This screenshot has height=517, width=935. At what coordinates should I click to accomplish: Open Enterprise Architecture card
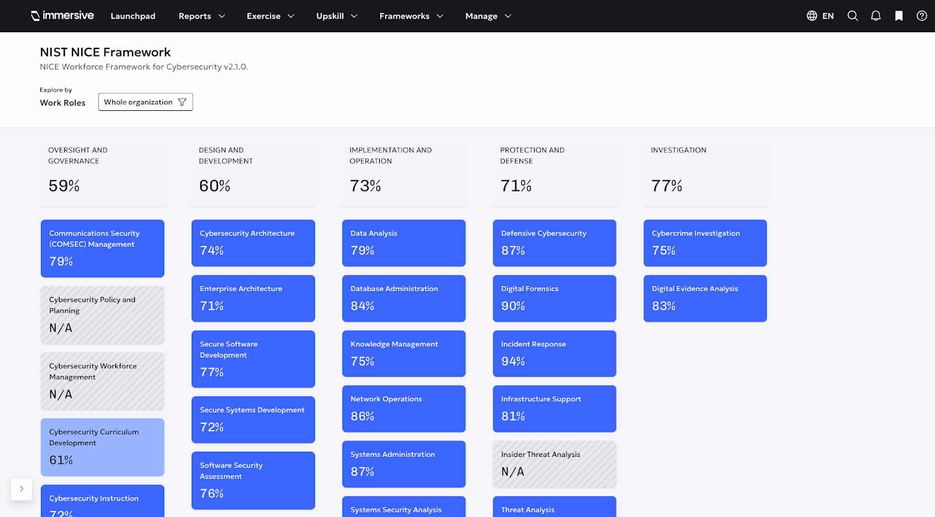[253, 299]
